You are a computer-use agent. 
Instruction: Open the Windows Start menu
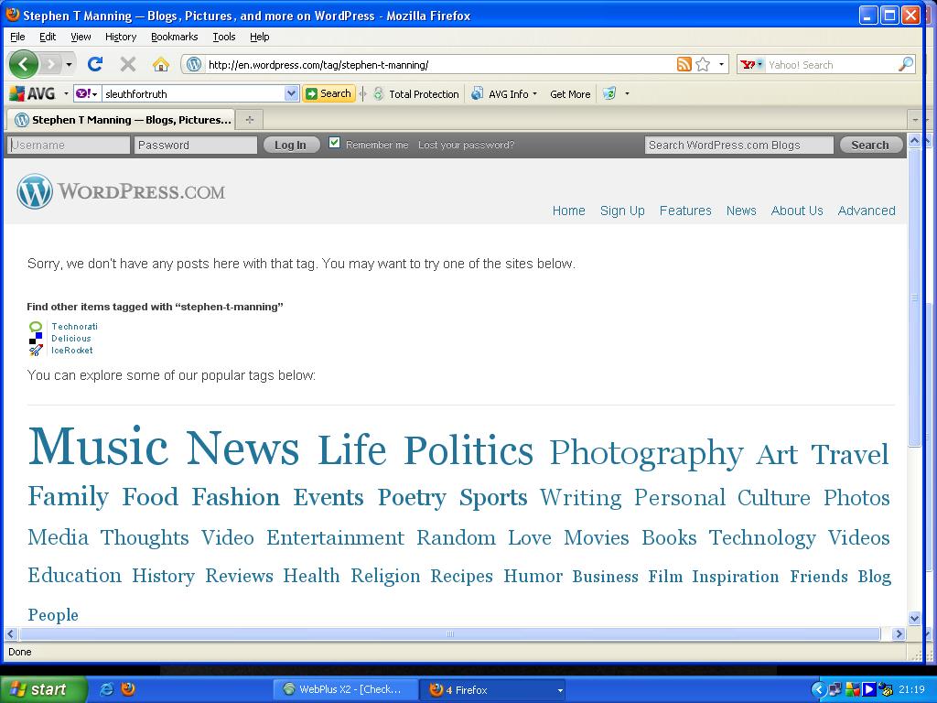pos(44,689)
